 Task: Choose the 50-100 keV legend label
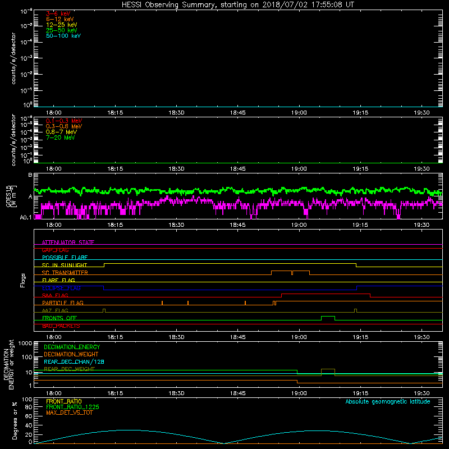pos(63,36)
